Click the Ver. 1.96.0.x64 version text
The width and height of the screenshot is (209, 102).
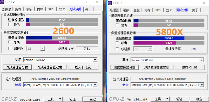tap(30, 100)
